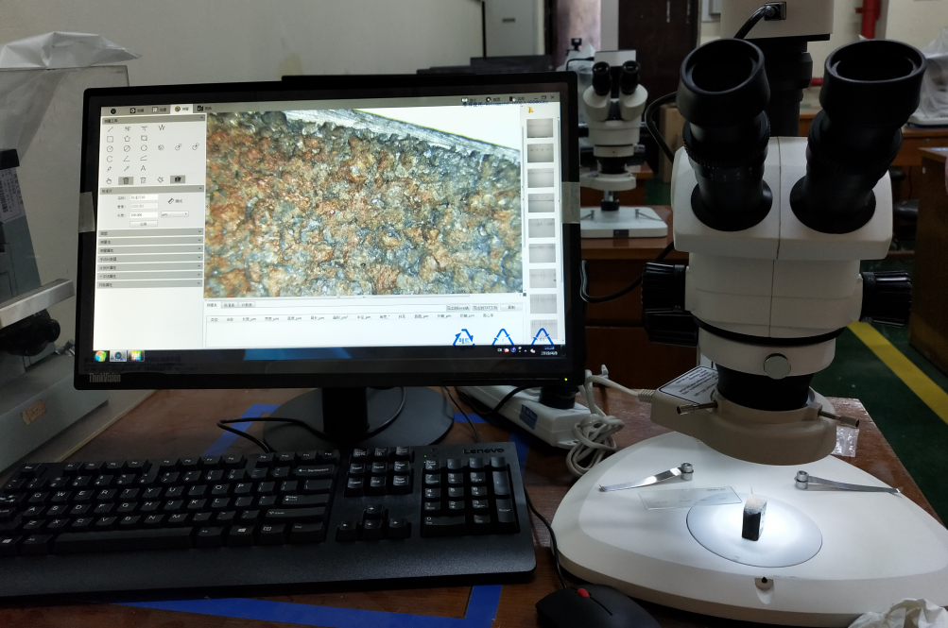Click the export to Excel button

coord(457,307)
